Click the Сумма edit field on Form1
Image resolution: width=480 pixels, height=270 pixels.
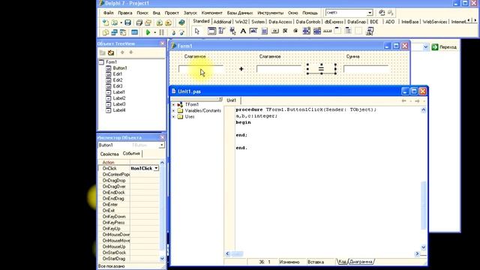(366, 69)
